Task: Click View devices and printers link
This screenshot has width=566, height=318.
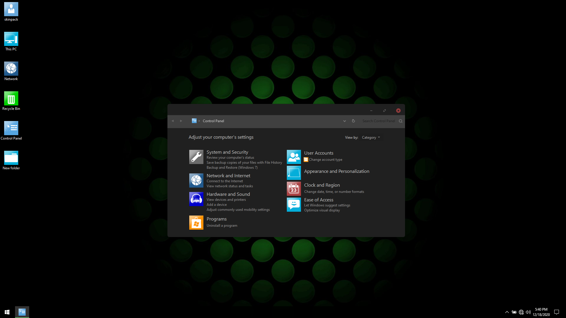Action: [226, 200]
